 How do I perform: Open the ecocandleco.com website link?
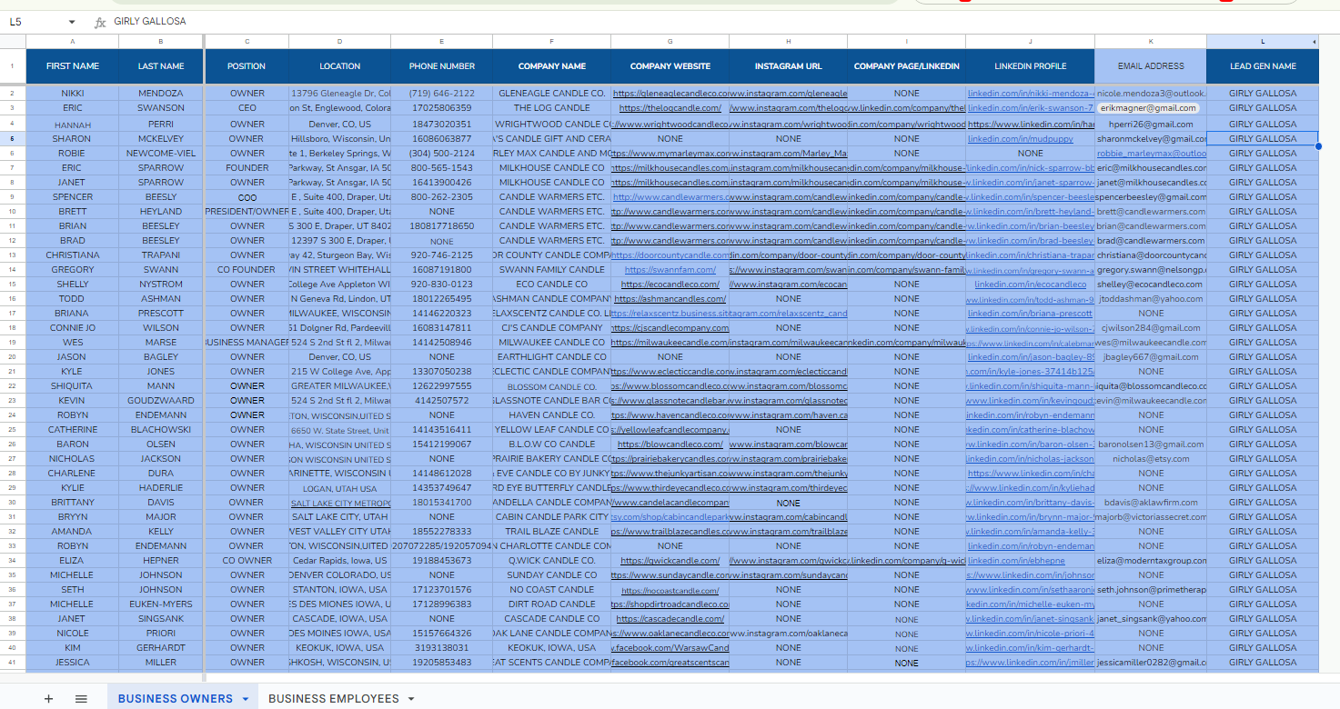670,285
